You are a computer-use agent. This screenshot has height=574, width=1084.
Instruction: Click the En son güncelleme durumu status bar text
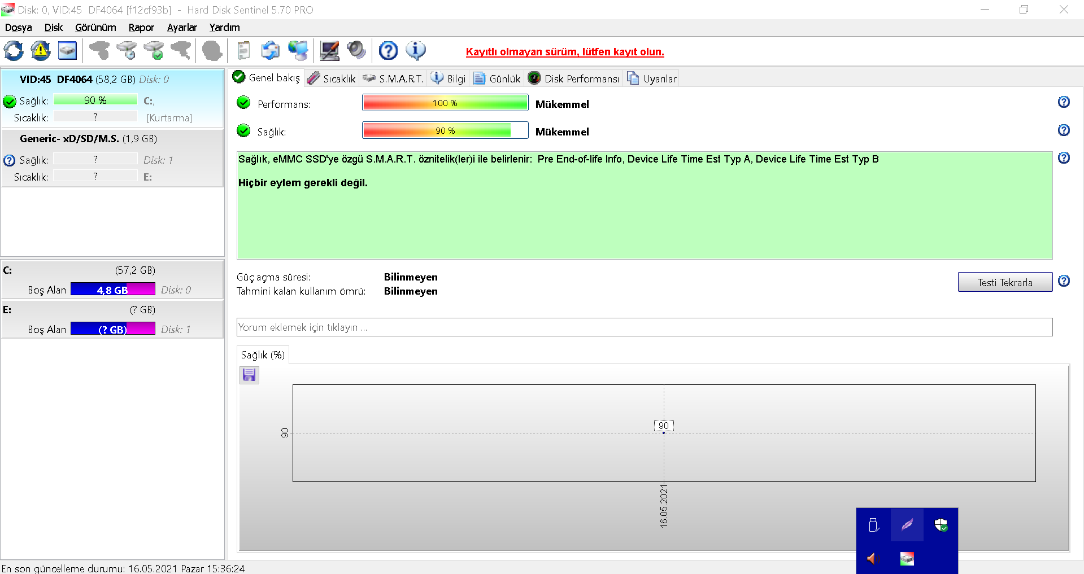click(x=123, y=568)
